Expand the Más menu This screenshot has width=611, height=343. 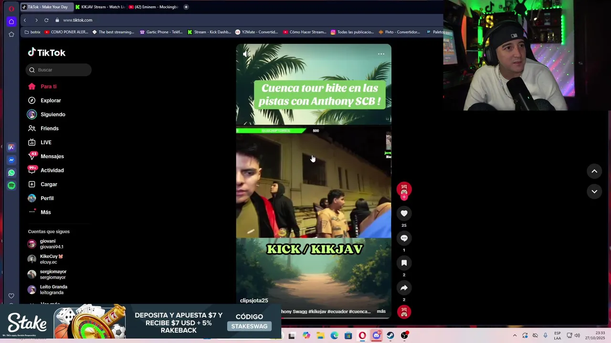40,212
